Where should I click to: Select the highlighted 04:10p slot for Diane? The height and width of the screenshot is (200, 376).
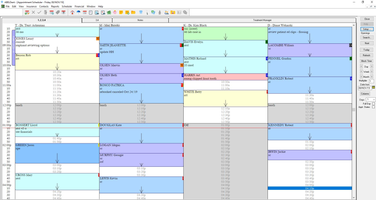tap(310, 188)
